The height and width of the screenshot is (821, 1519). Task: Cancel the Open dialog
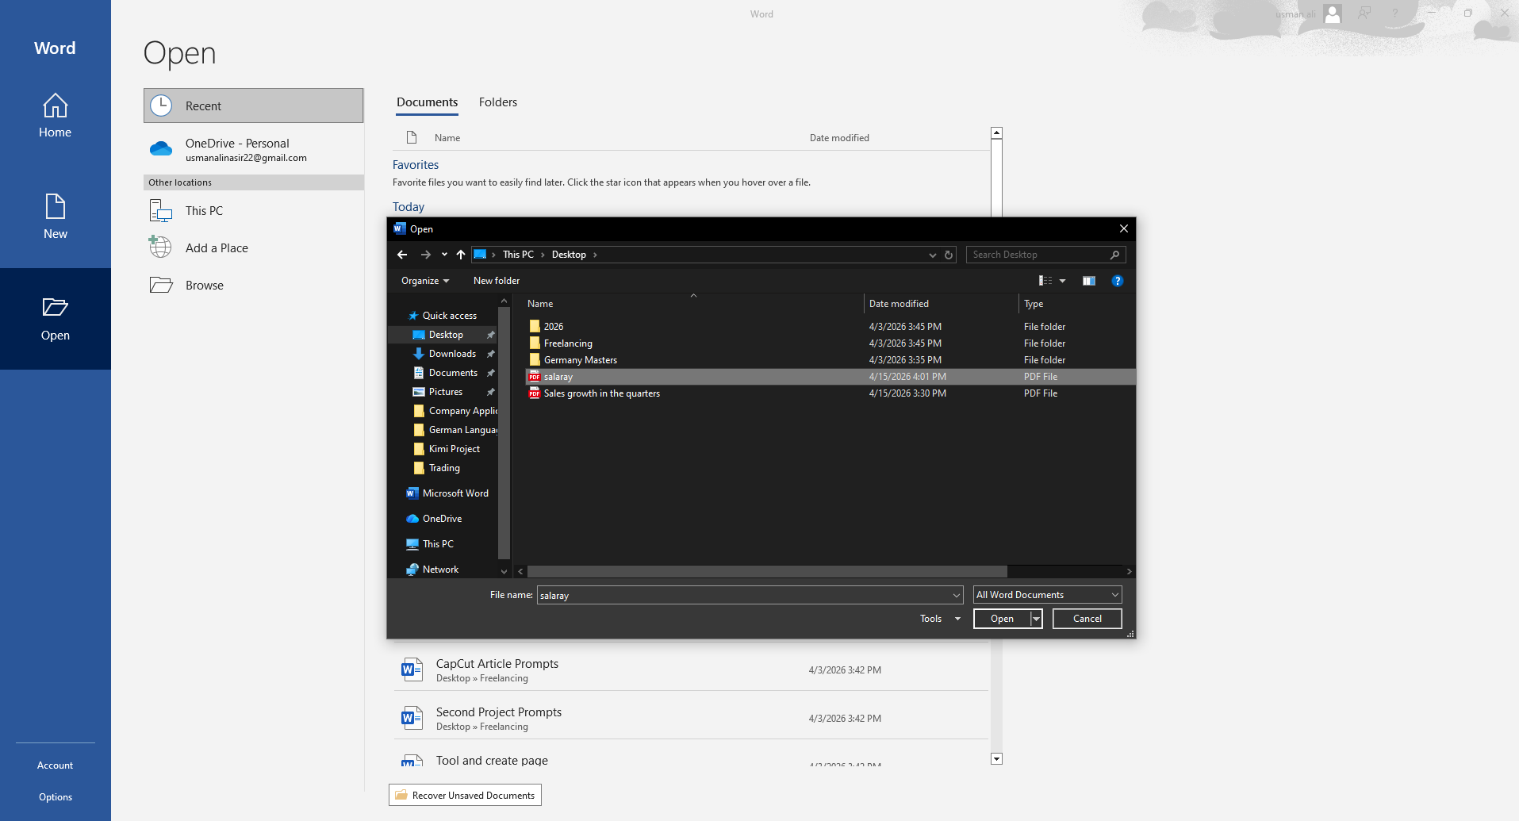(x=1087, y=619)
